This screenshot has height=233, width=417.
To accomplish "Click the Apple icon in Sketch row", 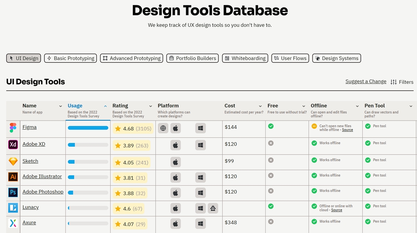I will (176, 162).
